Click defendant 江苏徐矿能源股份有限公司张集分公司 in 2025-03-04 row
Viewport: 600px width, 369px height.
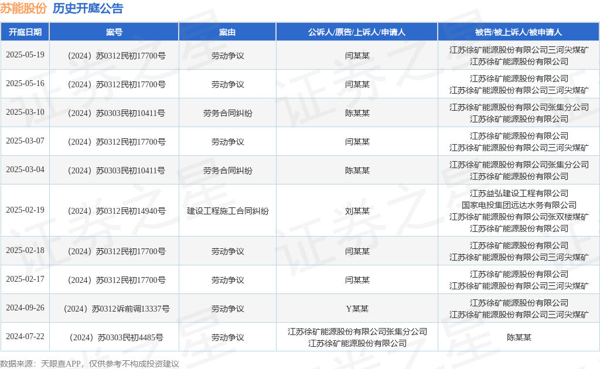(x=519, y=165)
